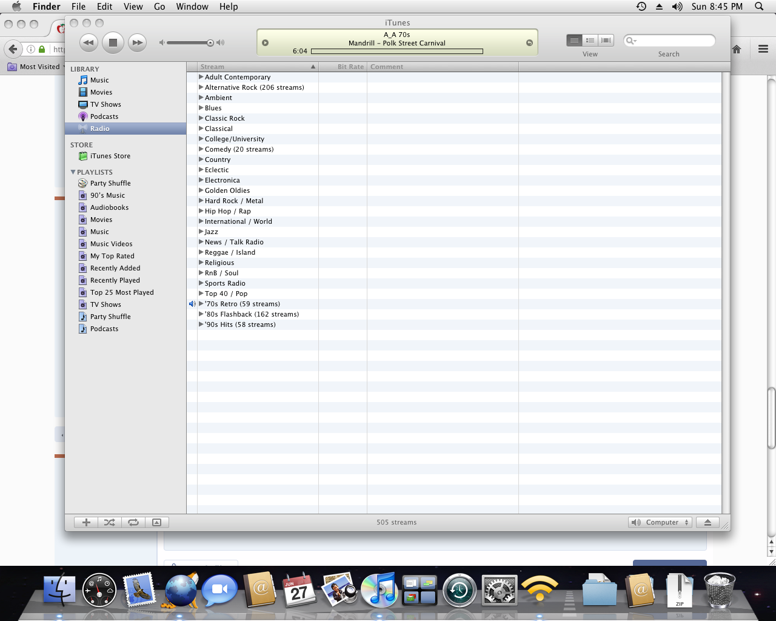Open the Go menu
The height and width of the screenshot is (621, 776).
[x=159, y=7]
